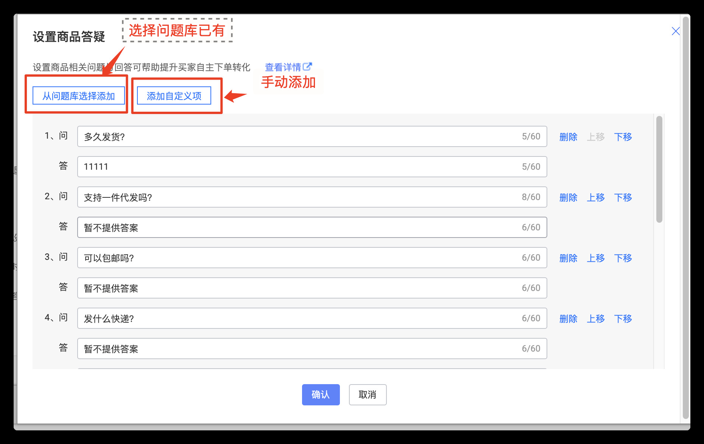This screenshot has width=704, height=444.
Task: Click the 添加自定义项 button
Action: click(x=174, y=96)
